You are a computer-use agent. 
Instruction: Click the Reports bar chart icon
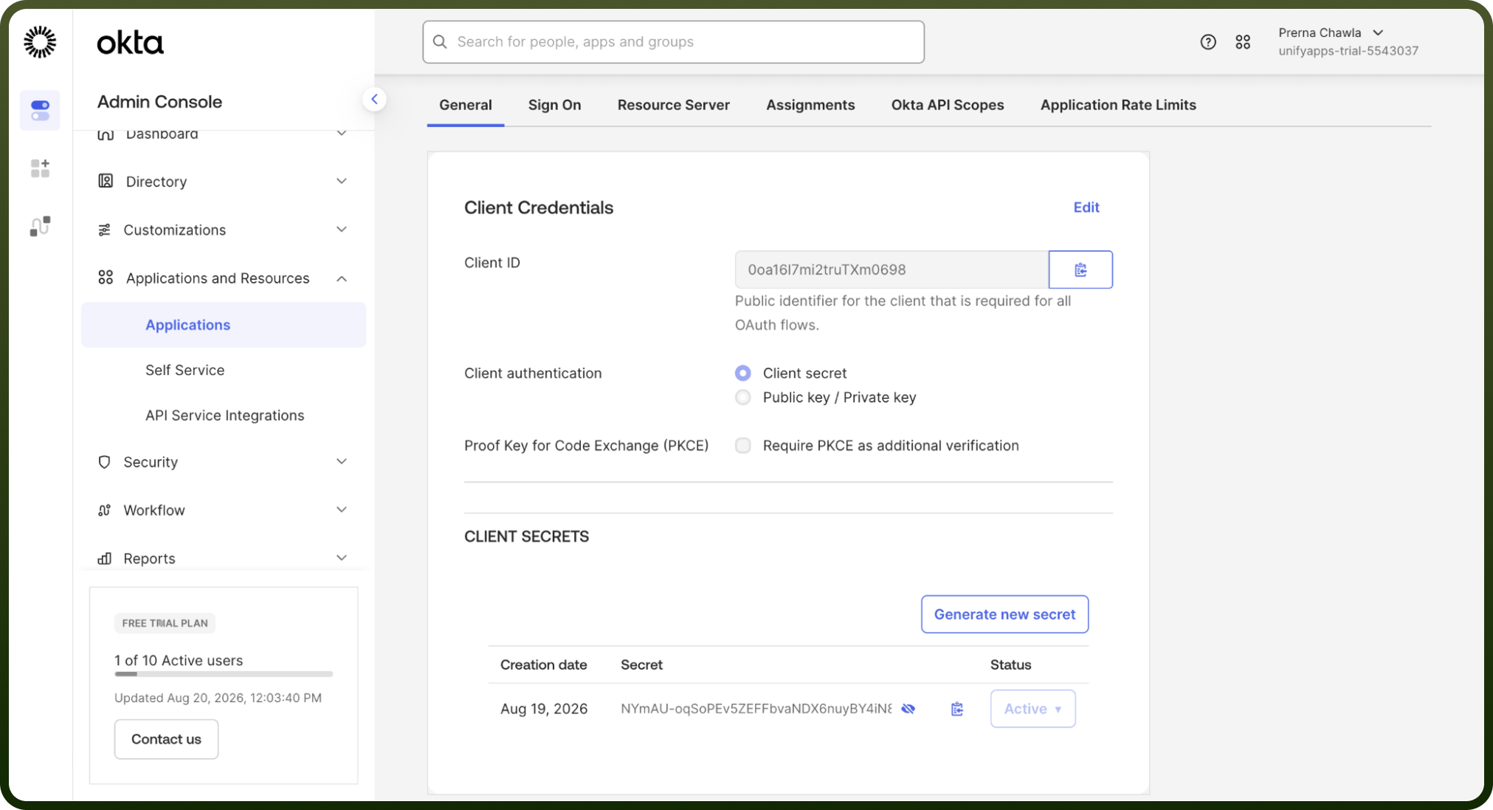(105, 558)
